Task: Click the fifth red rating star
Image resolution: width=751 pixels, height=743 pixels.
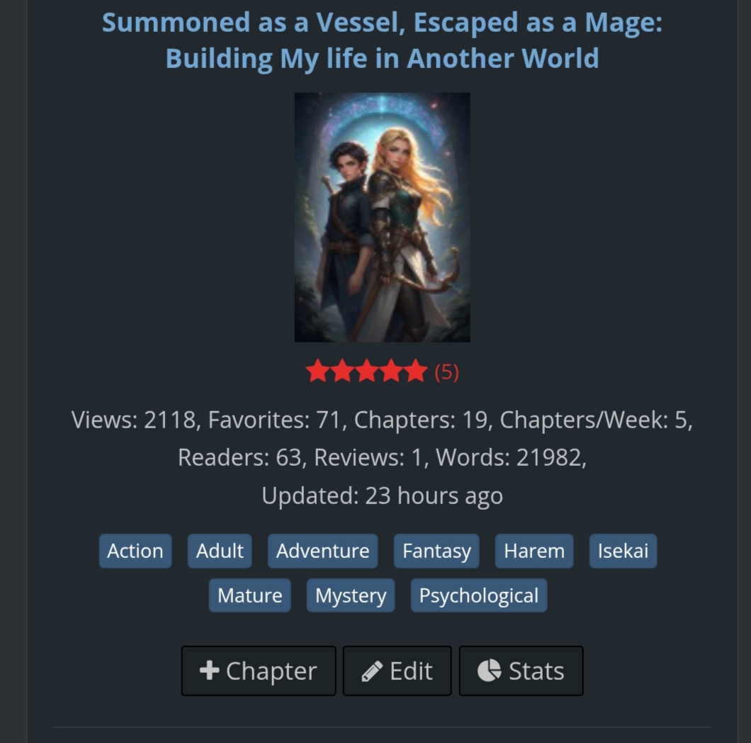Action: 415,371
